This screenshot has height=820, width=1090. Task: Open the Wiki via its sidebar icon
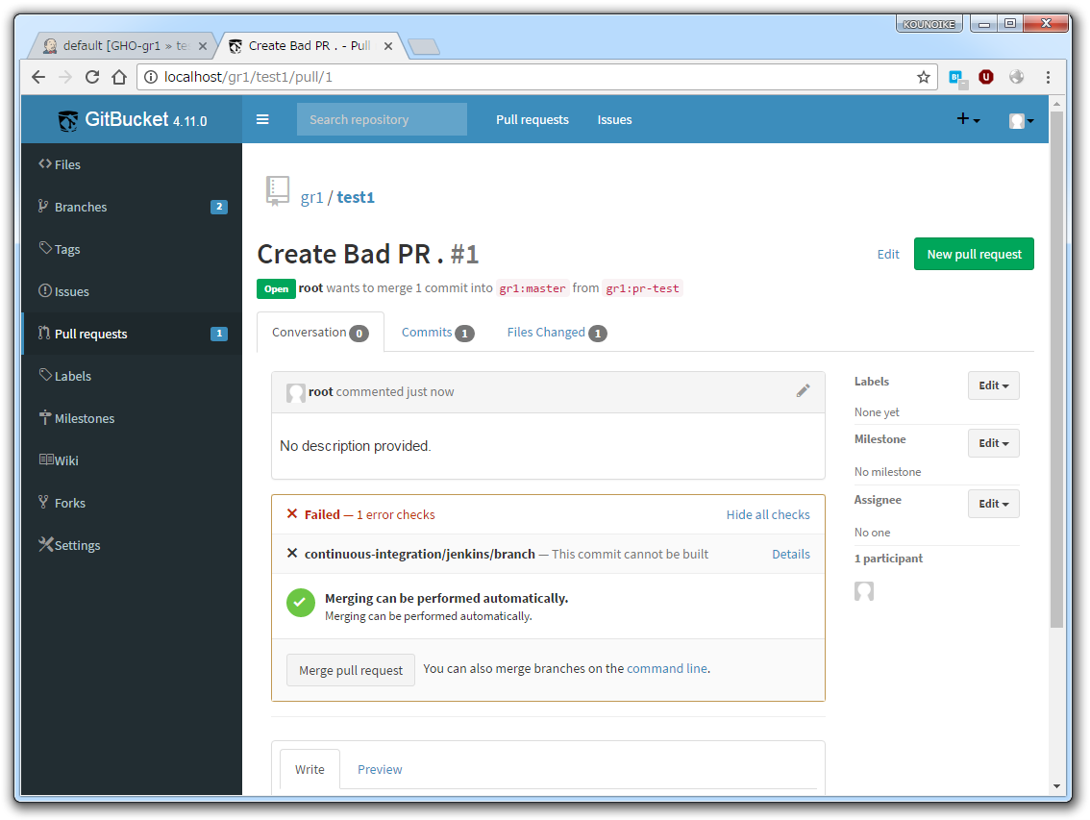point(46,460)
